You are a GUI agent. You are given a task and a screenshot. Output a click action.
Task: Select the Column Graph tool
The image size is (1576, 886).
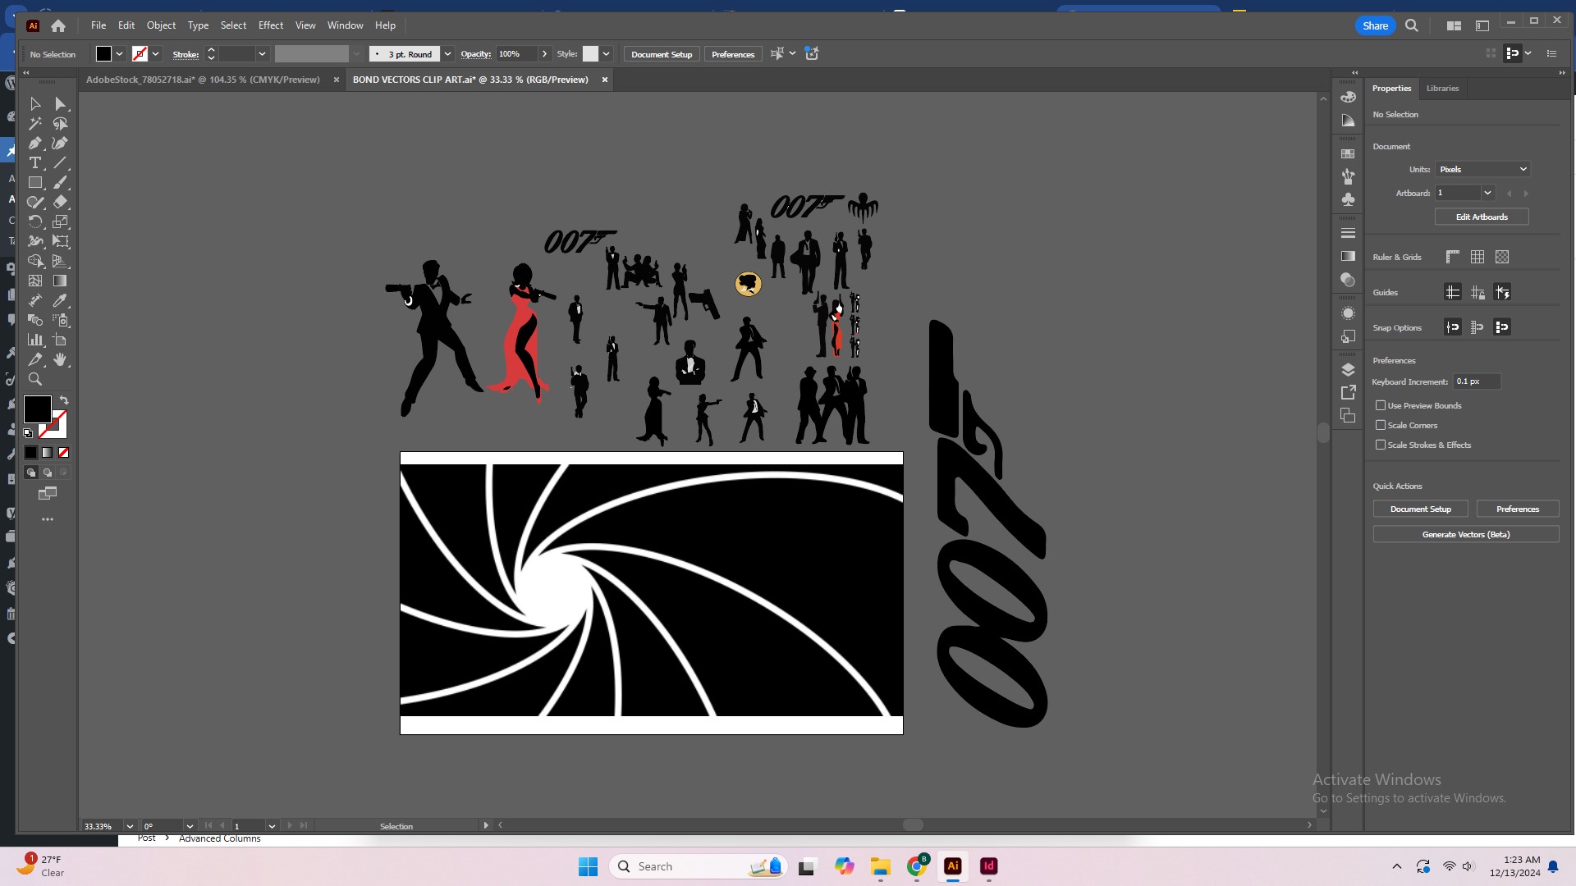35,340
